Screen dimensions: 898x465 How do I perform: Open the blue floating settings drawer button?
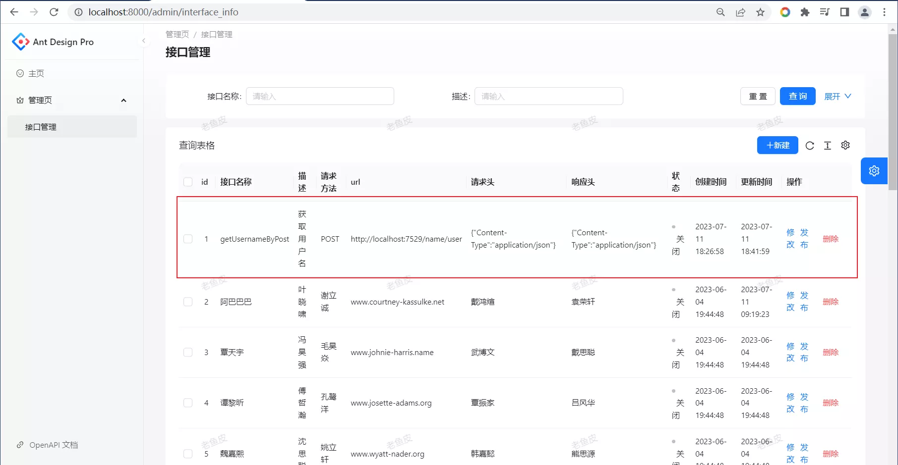coord(874,171)
